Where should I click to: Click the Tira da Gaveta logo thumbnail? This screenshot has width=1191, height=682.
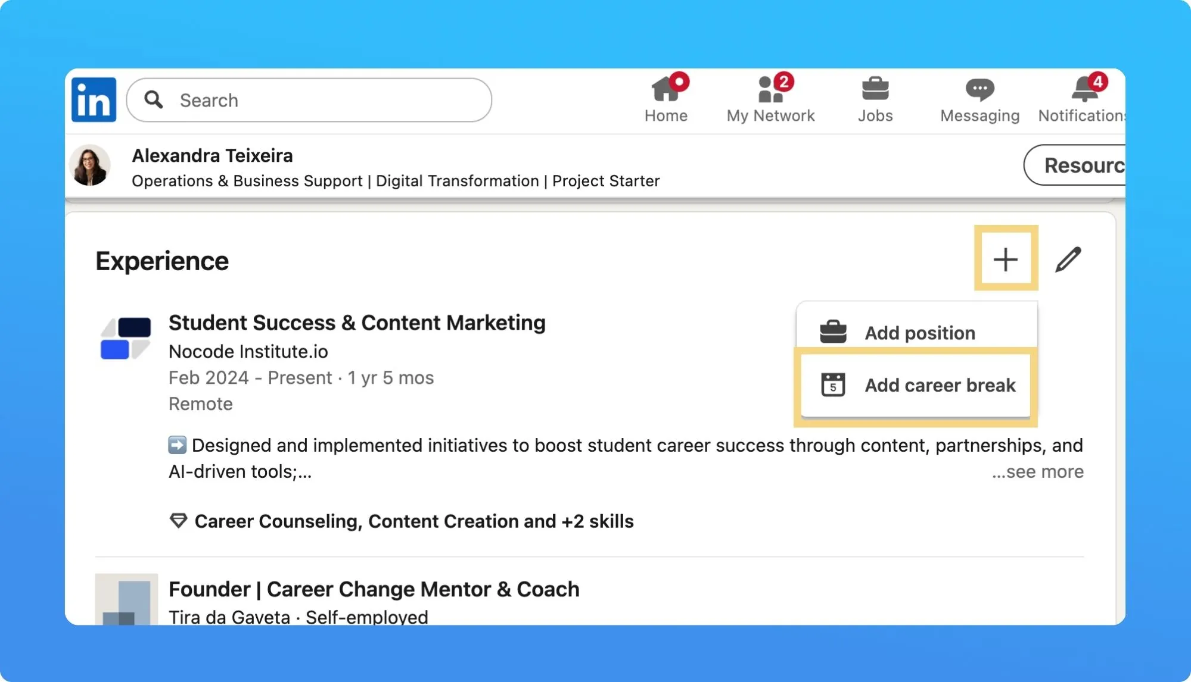[x=126, y=599]
